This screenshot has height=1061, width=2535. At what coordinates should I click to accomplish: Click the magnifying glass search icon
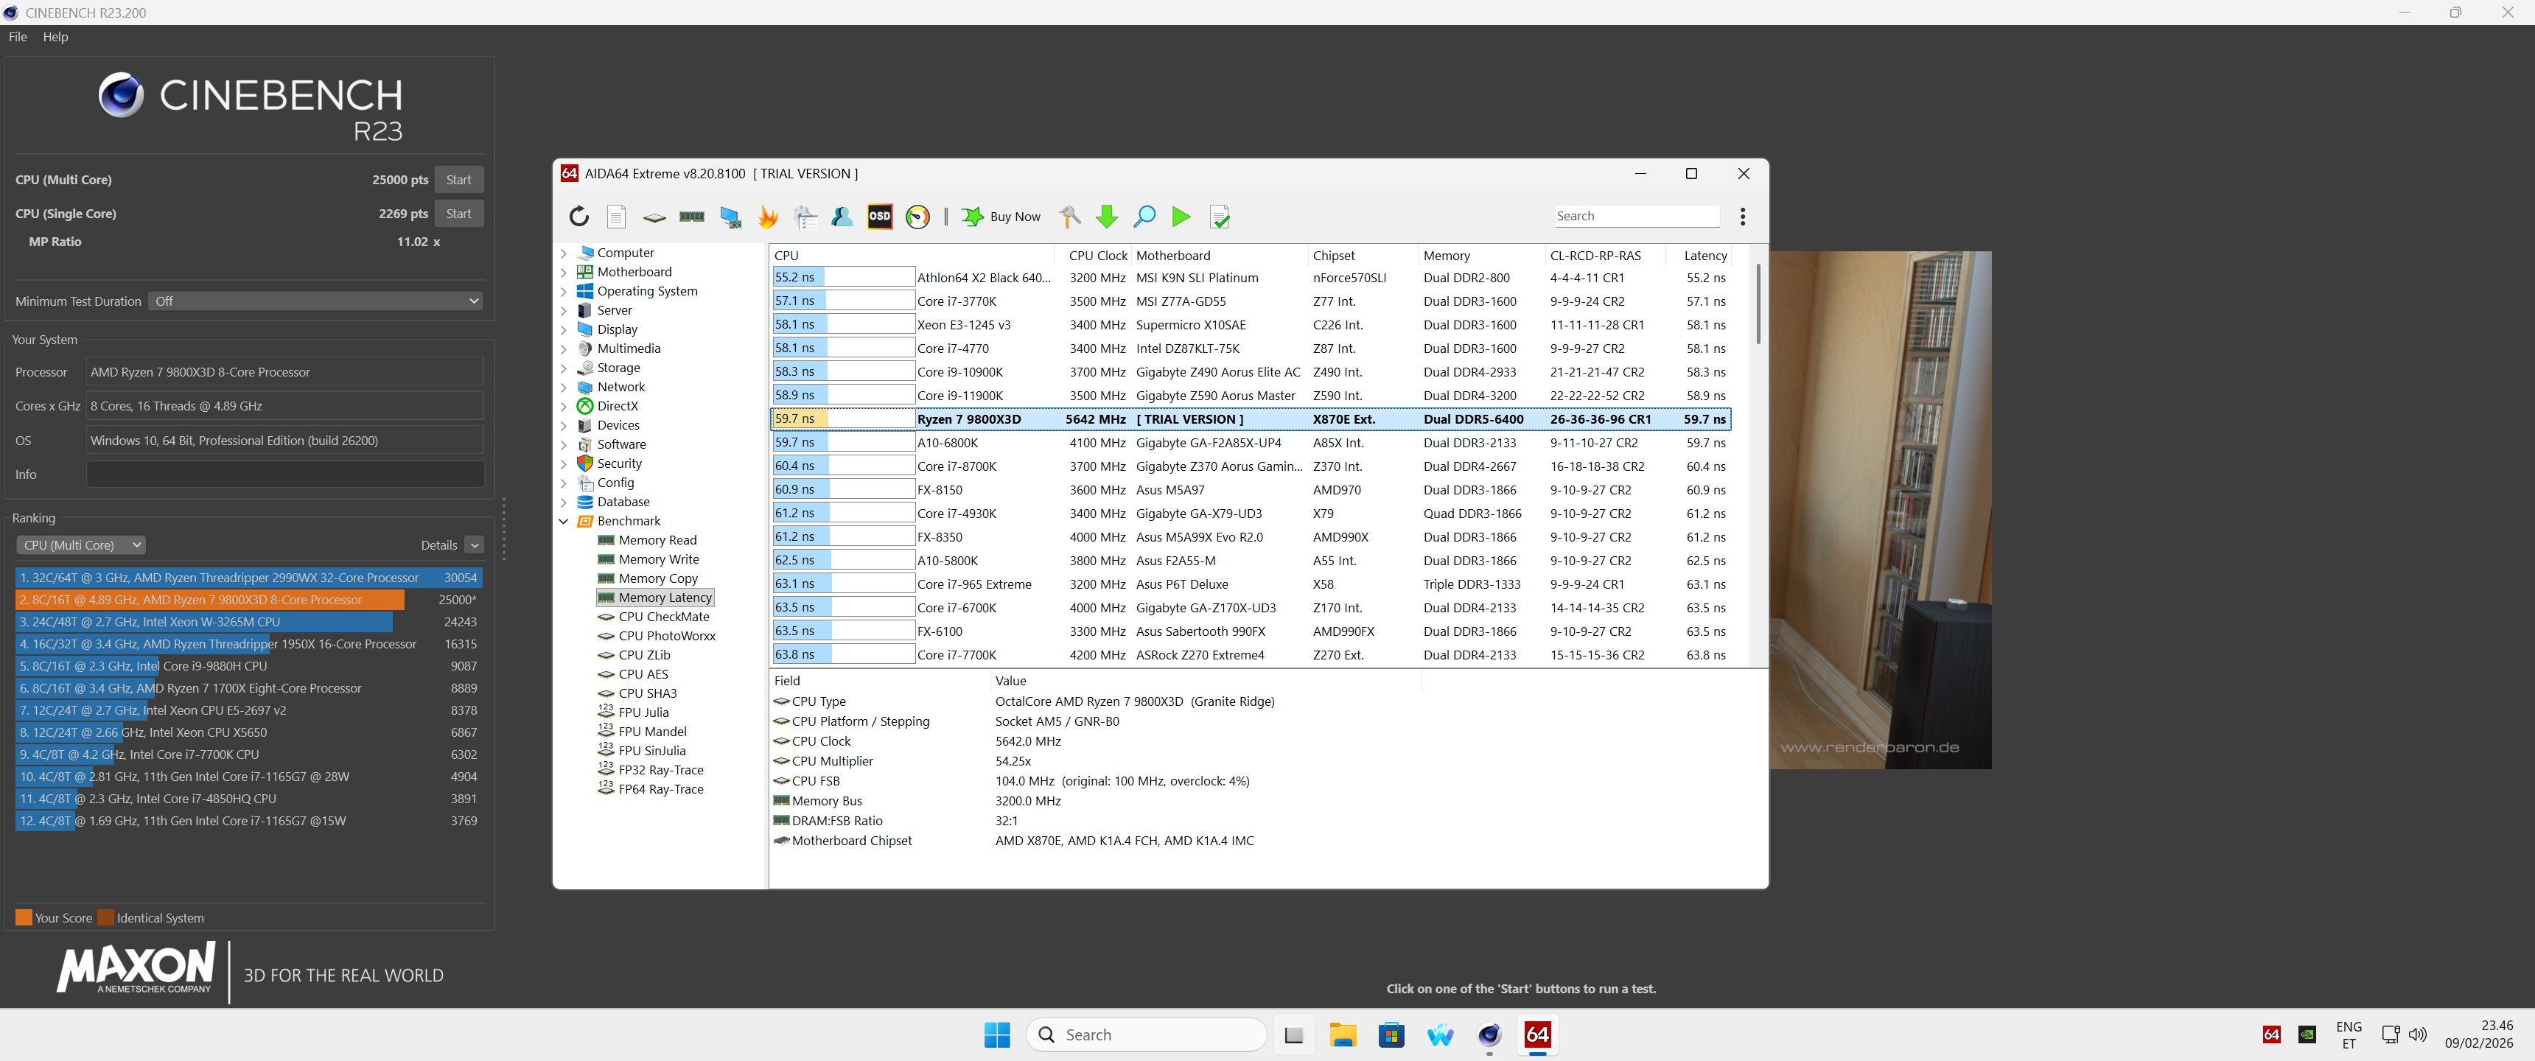1144,217
